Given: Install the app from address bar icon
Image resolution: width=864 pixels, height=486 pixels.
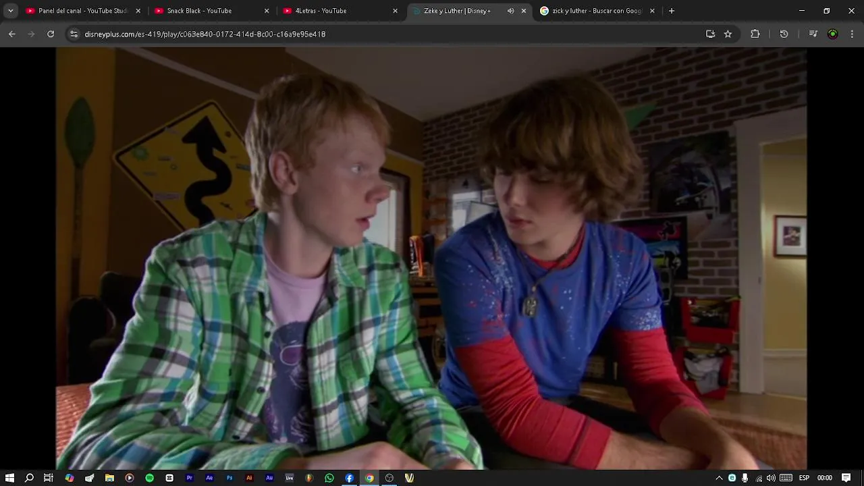Looking at the screenshot, I should pos(710,34).
